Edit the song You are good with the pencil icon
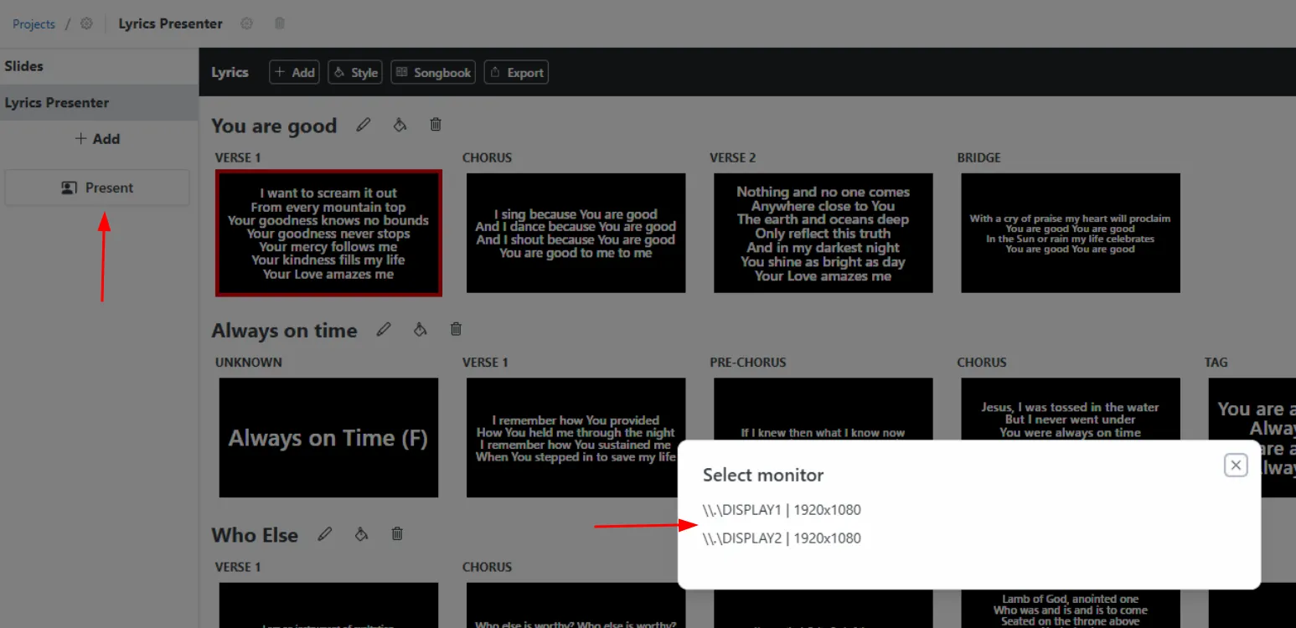1296x628 pixels. pyautogui.click(x=364, y=125)
